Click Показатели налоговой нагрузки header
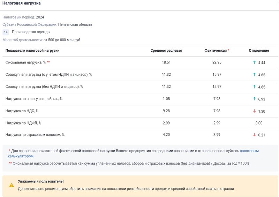This screenshot has width=279, height=197. (x=32, y=51)
